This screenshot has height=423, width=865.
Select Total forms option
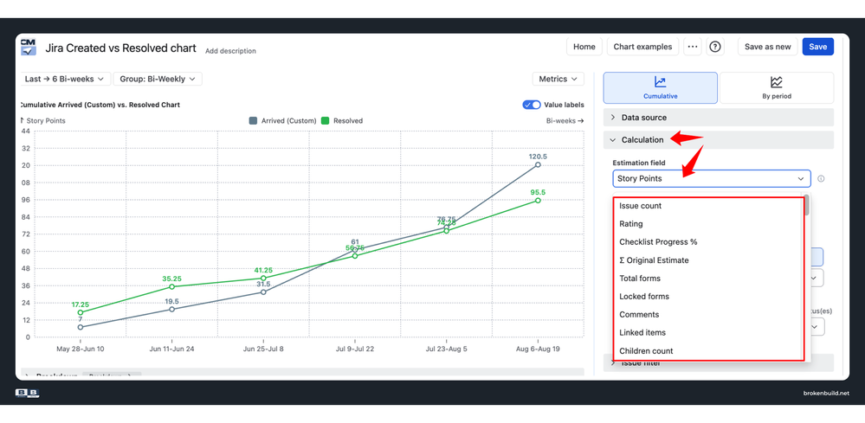[x=707, y=279]
